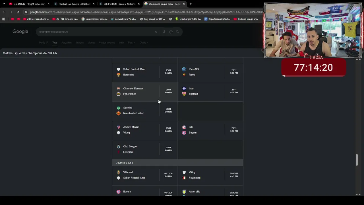Open the 20 FREE Smooth Transitions bookmark
This screenshot has width=364, height=205.
point(65,19)
